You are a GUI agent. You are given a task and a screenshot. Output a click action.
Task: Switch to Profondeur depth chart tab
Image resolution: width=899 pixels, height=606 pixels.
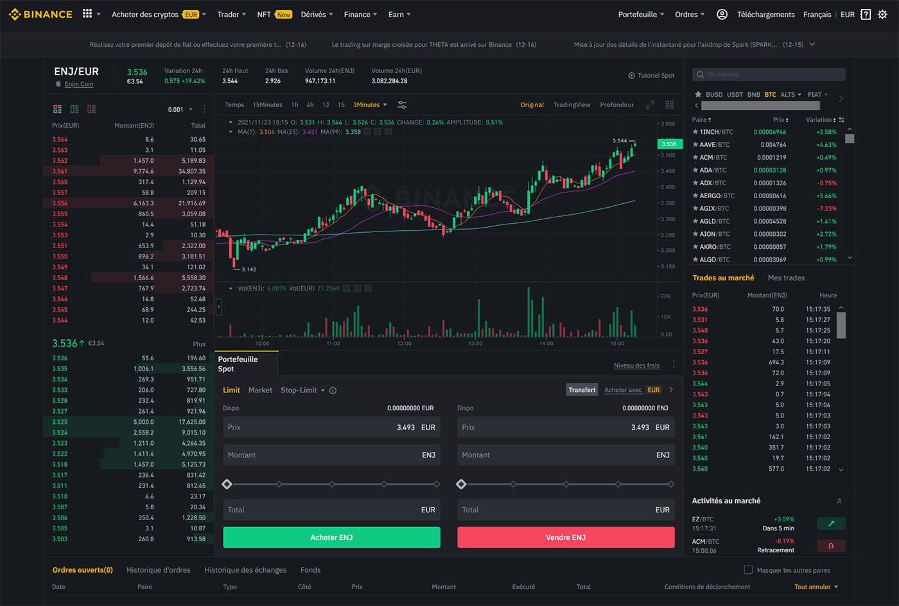(x=616, y=105)
